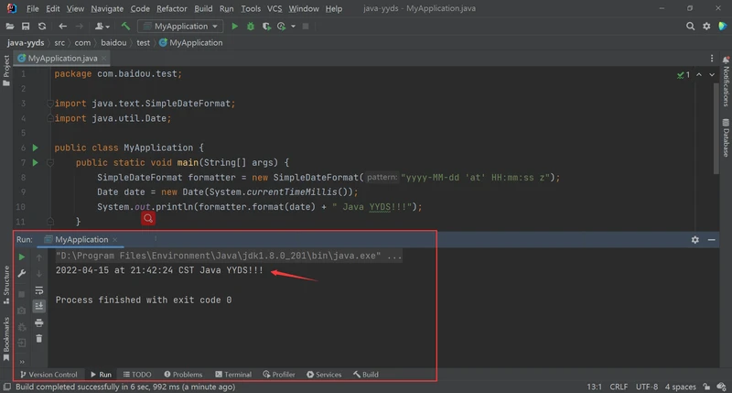This screenshot has width=732, height=393.
Task: Open MyApplication run configuration dropdown
Action: (x=181, y=27)
